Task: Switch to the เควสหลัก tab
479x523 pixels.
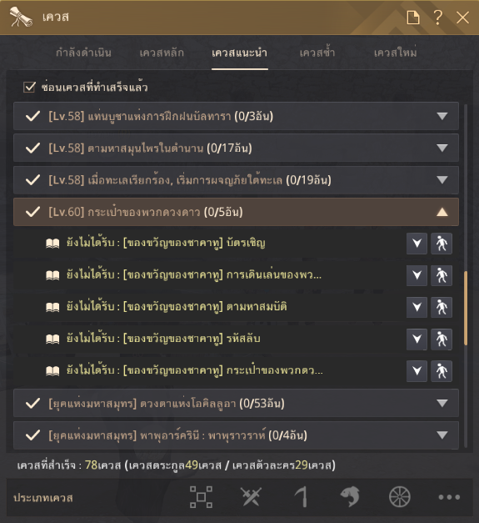Action: 162,53
